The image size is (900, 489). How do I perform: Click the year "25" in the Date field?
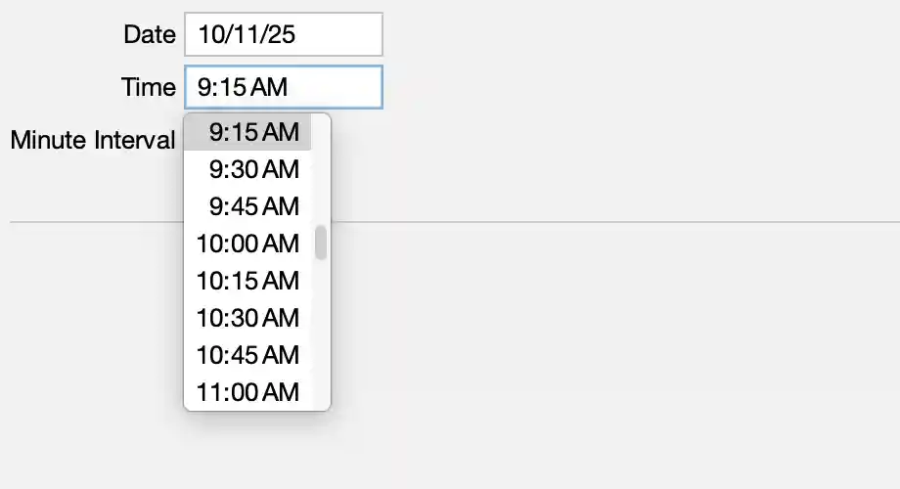tap(281, 35)
